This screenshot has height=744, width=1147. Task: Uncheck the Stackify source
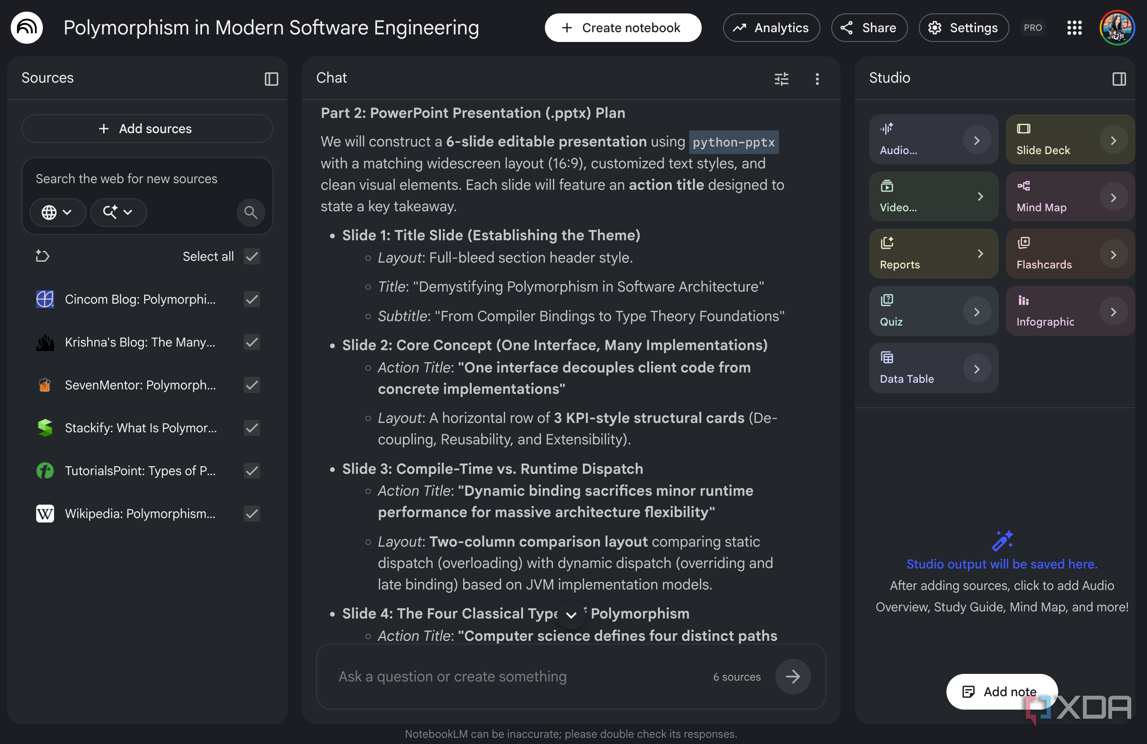251,428
